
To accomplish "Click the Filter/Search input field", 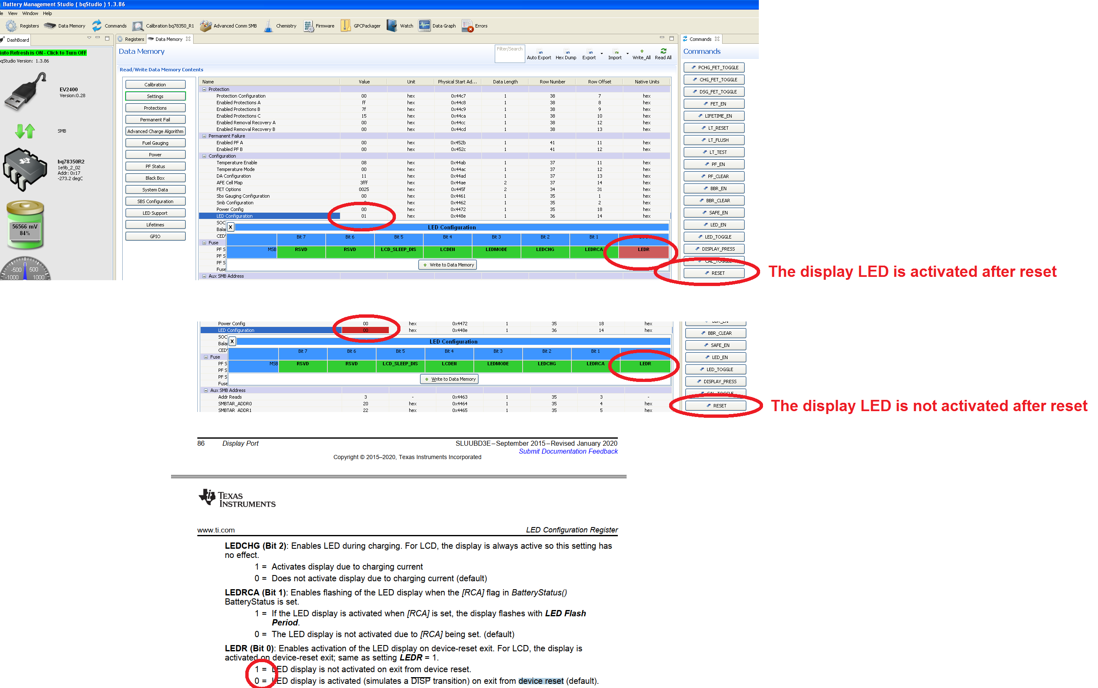I will [509, 53].
